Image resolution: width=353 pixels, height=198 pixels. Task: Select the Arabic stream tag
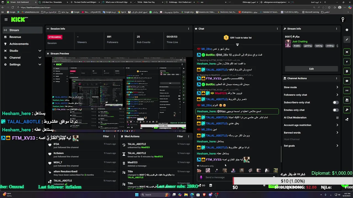click(x=297, y=46)
